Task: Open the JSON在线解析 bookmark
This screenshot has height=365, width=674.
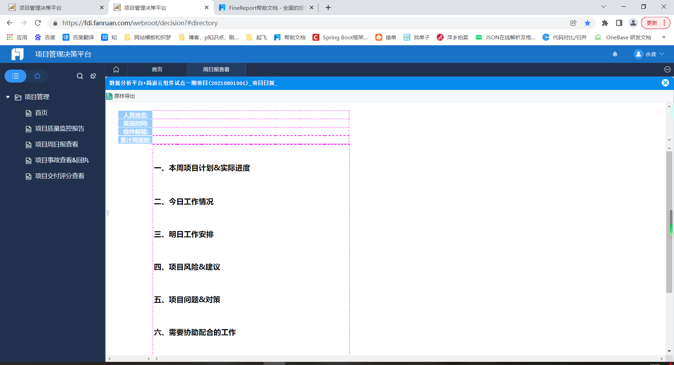Action: tap(505, 37)
